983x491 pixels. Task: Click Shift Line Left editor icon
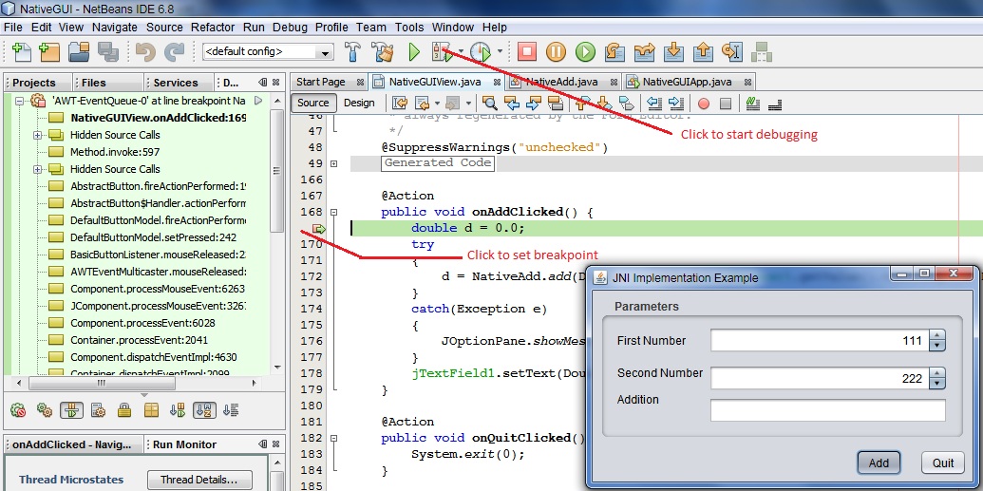click(654, 104)
